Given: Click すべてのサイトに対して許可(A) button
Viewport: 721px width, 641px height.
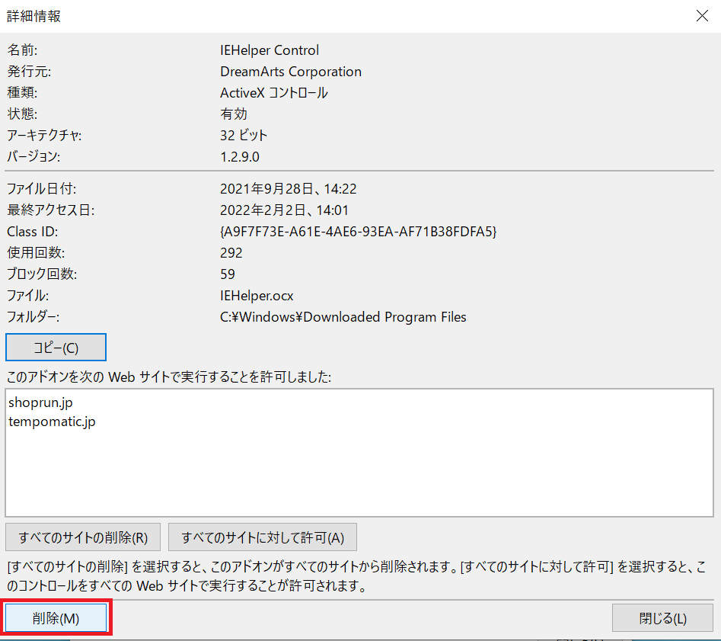Looking at the screenshot, I should tap(263, 537).
